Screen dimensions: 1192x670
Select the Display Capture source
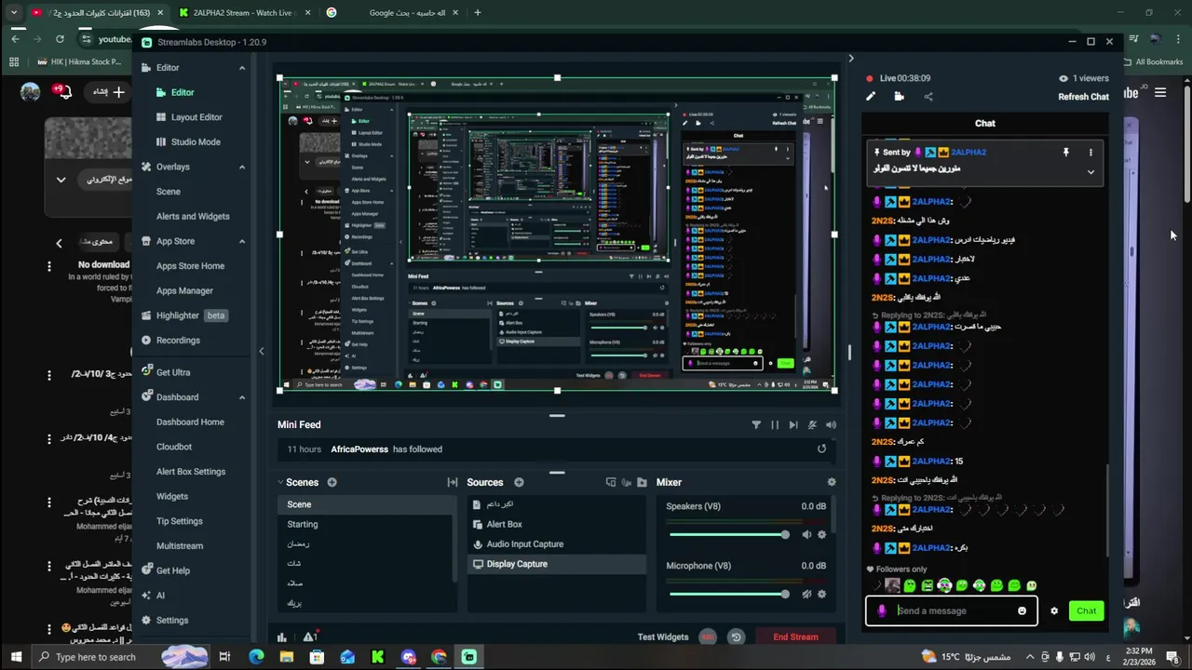click(x=557, y=564)
